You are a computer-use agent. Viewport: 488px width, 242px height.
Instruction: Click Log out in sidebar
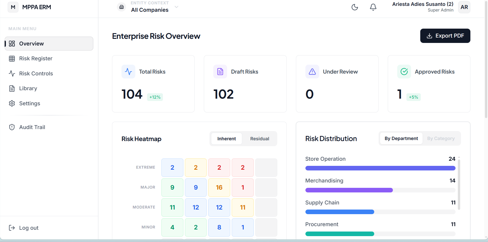(49, 228)
